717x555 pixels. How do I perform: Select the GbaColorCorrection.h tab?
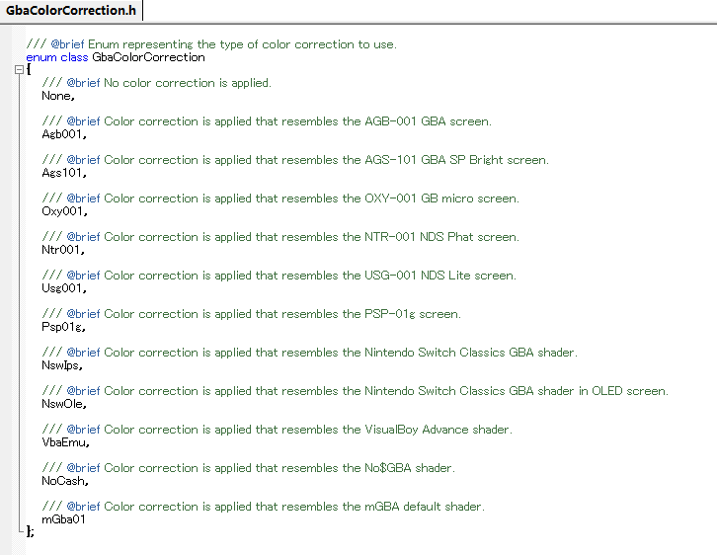(x=71, y=10)
